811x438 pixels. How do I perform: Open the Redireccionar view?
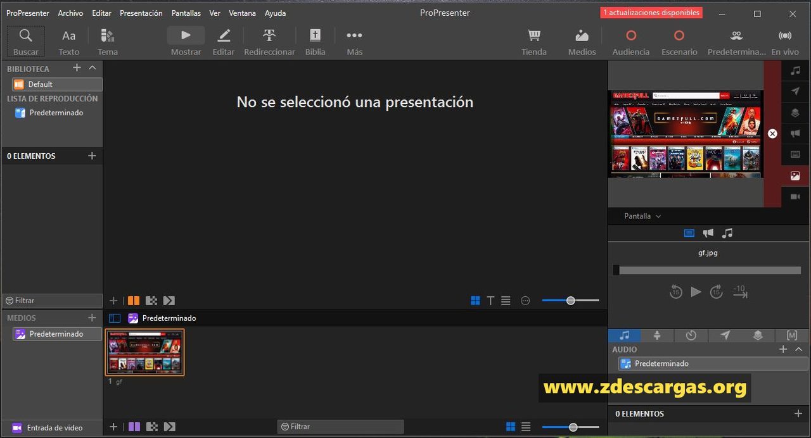click(x=269, y=42)
